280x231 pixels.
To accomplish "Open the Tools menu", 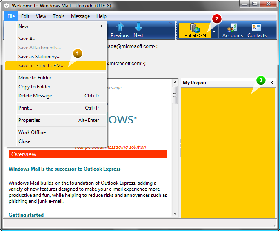I will click(x=58, y=16).
